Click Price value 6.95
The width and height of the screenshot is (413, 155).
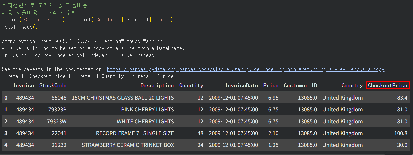273,98
